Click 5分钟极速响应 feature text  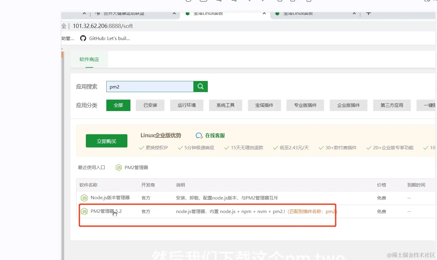(x=199, y=148)
